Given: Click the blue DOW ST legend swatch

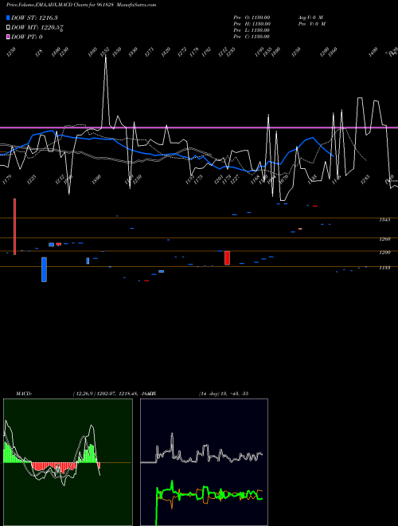Looking at the screenshot, I should (8, 18).
